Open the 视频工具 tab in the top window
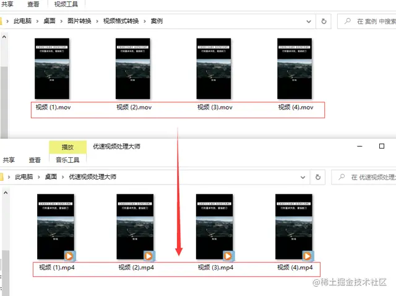This screenshot has width=396, height=296. pyautogui.click(x=66, y=4)
